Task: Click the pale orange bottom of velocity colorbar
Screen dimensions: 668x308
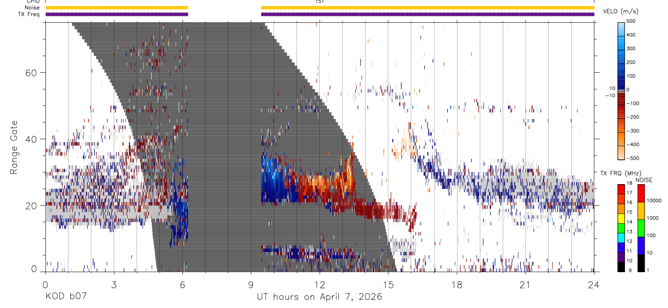Action: 621,152
